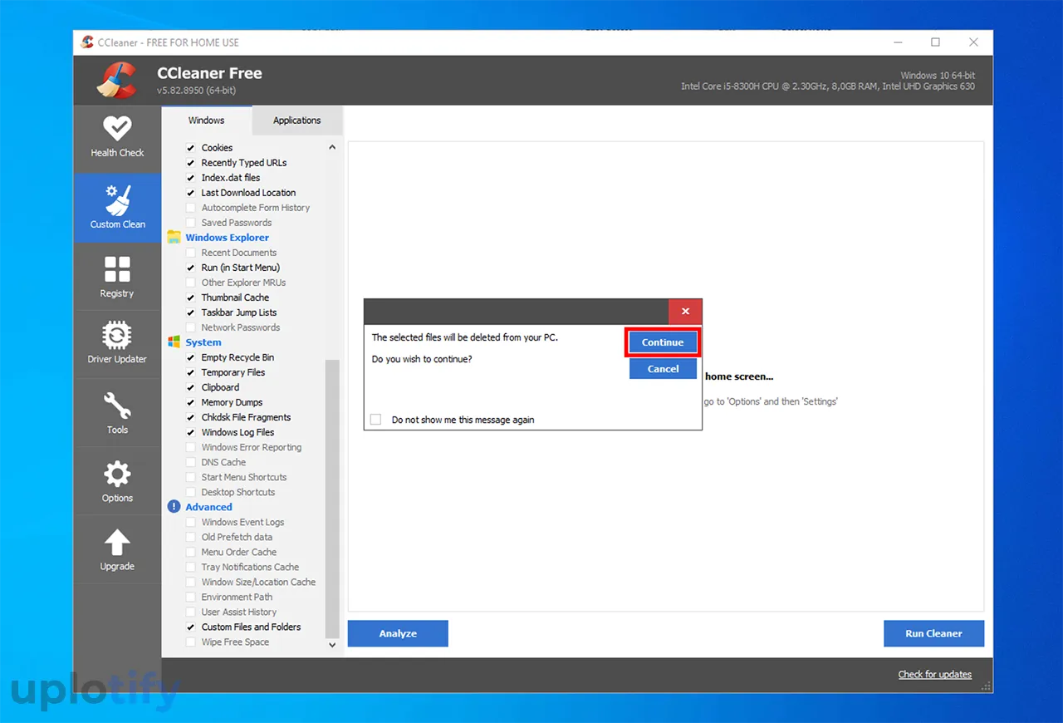Check Window Size/Location Cache
This screenshot has width=1063, height=723.
click(x=191, y=582)
